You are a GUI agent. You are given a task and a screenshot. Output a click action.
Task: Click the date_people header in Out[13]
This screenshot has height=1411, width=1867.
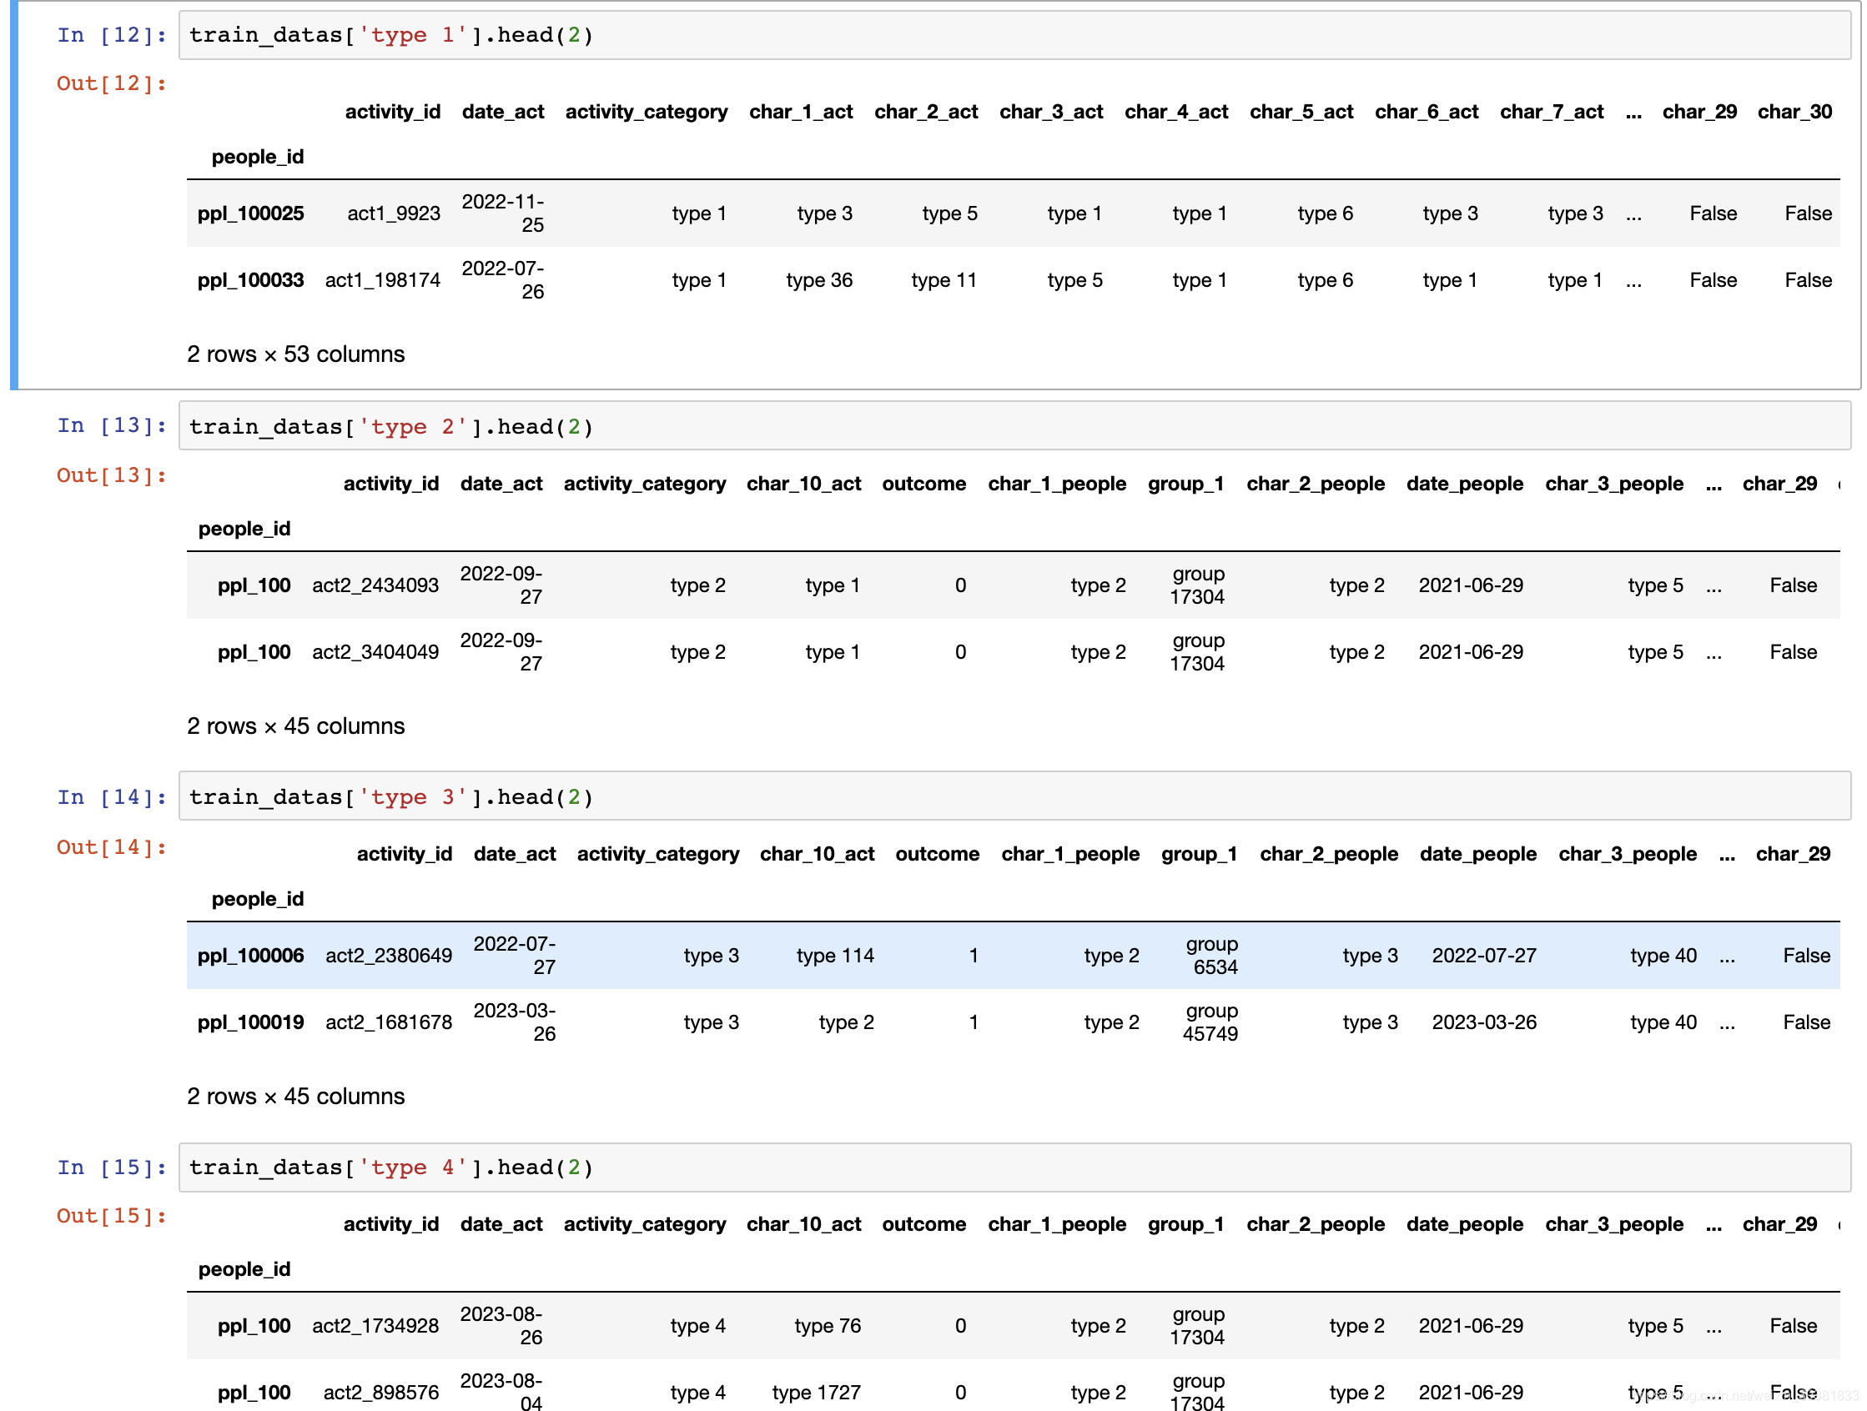(1465, 484)
